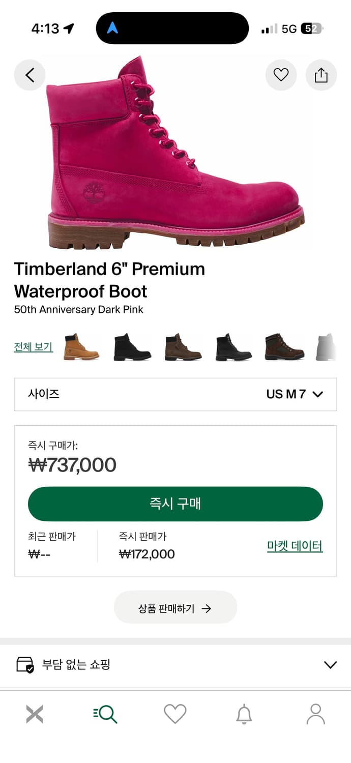Open the 마켓 데이터 link
This screenshot has height=763, width=351.
point(295,546)
